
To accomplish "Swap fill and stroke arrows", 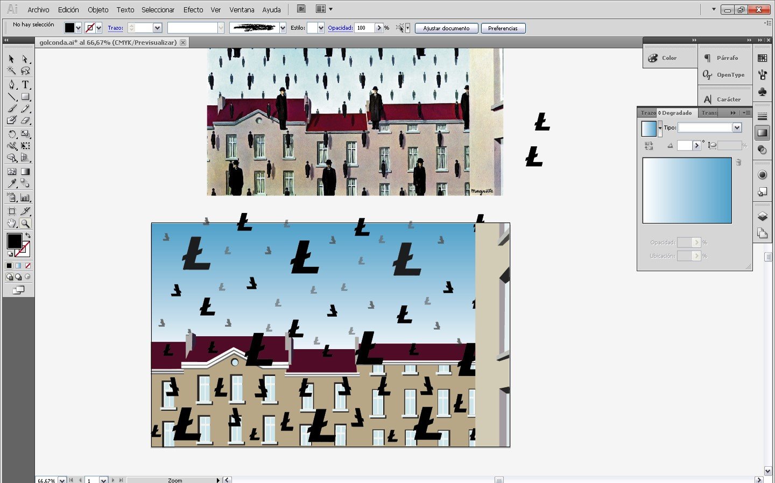I will [x=28, y=235].
